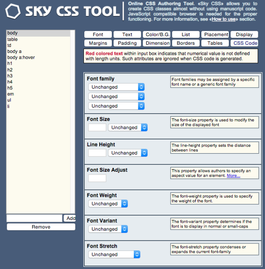The width and height of the screenshot is (265, 269).
Task: Select 'body' in the selector list
Action: (38, 33)
